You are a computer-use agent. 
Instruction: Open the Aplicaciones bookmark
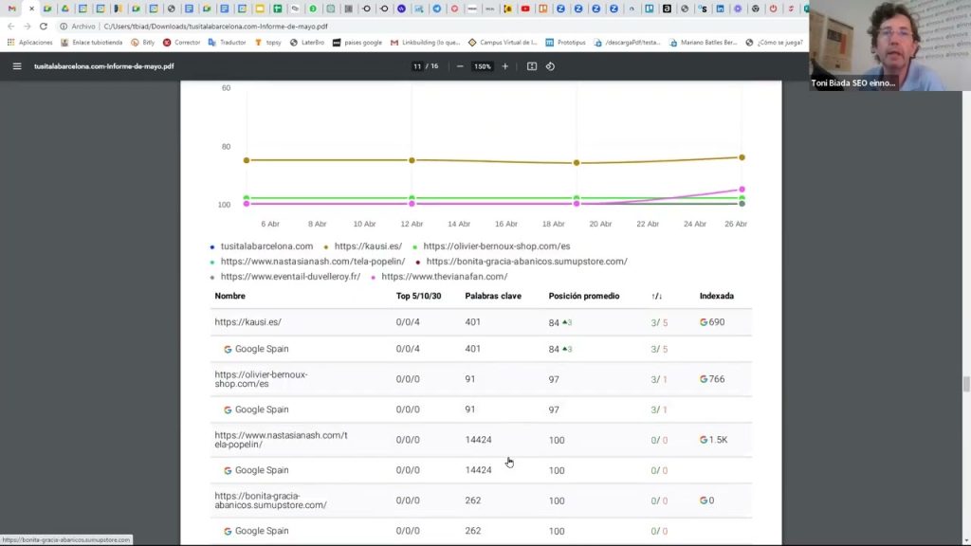click(29, 43)
